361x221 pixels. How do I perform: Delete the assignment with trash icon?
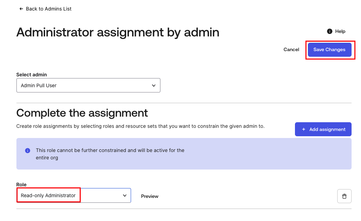point(344,196)
